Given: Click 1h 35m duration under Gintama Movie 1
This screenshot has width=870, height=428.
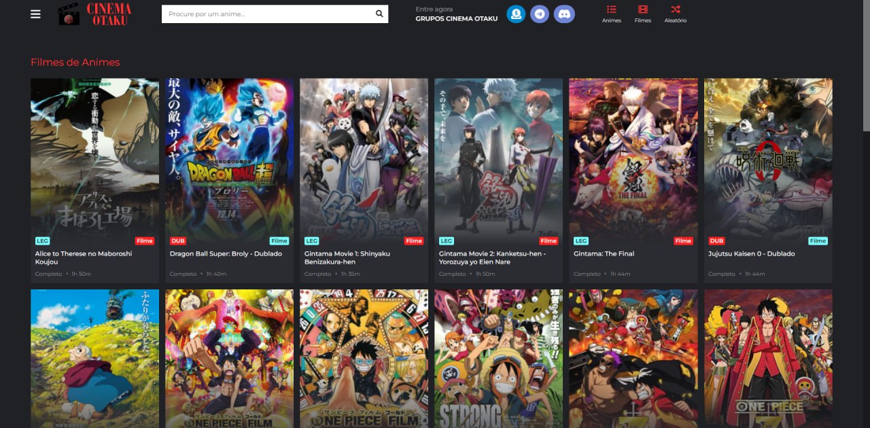Looking at the screenshot, I should coord(351,274).
